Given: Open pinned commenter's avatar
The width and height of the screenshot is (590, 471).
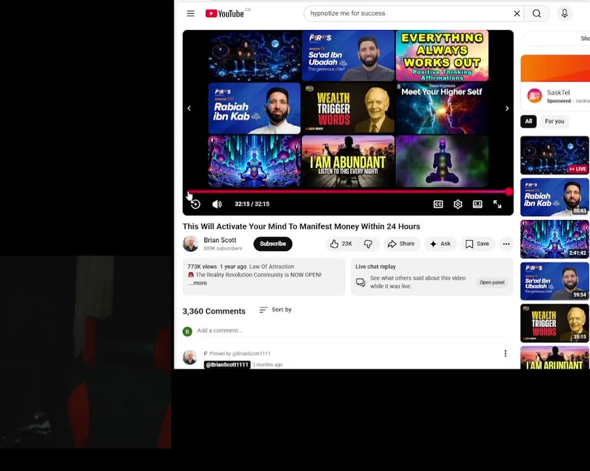Looking at the screenshot, I should (190, 357).
